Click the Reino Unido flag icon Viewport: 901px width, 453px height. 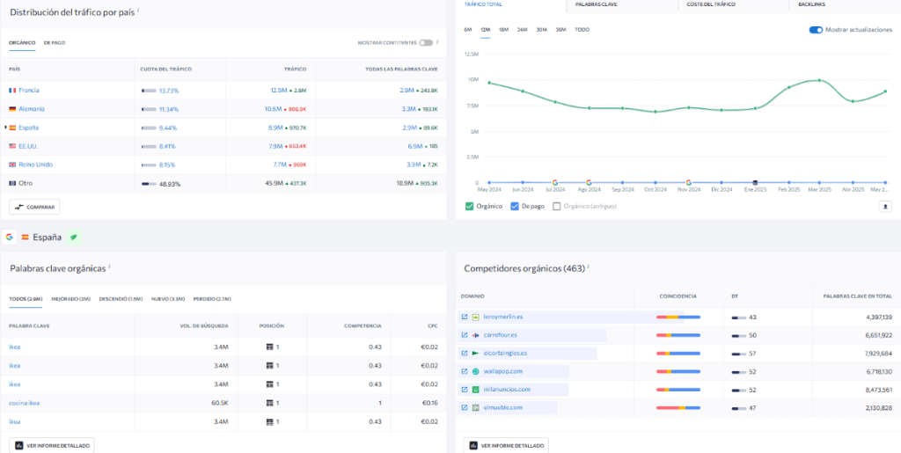pyautogui.click(x=12, y=164)
